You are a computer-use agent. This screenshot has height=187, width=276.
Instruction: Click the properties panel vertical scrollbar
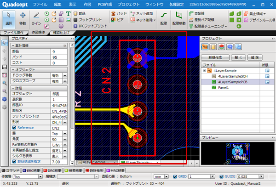[72, 104]
